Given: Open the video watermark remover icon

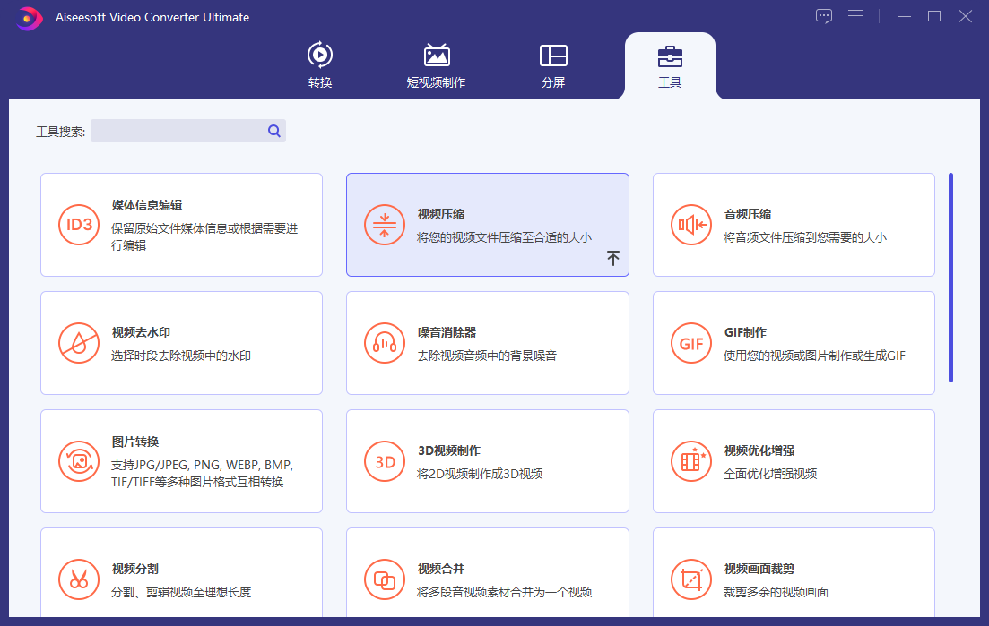Looking at the screenshot, I should point(80,343).
